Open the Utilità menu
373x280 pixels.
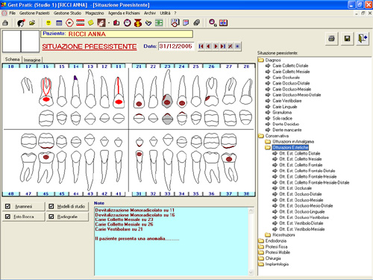(x=165, y=13)
